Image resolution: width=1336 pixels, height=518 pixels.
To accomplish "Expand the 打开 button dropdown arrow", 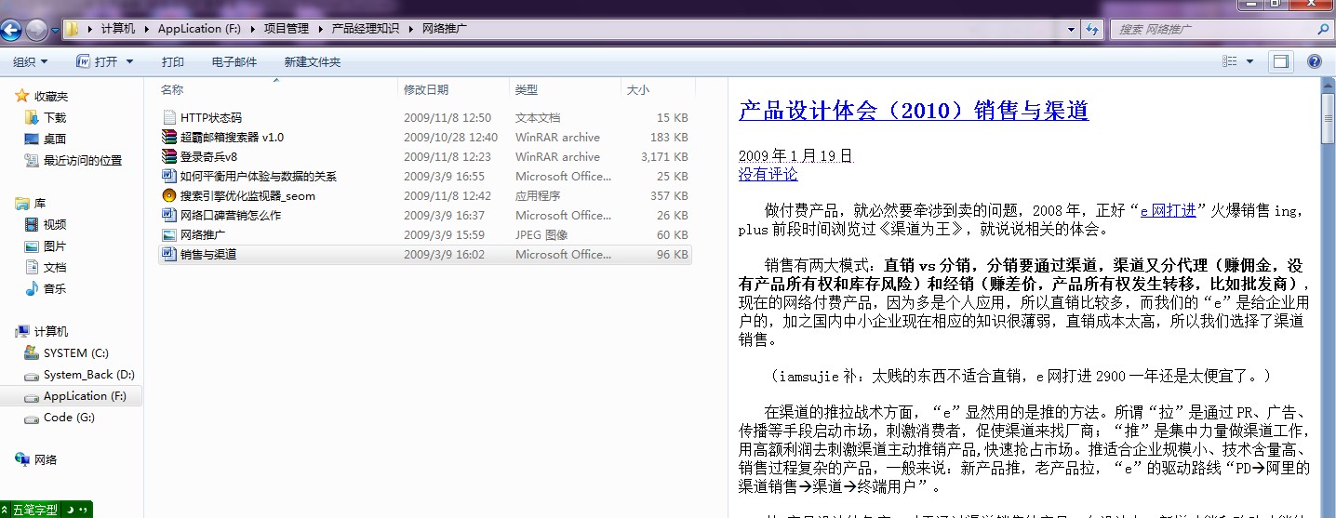I will point(129,62).
